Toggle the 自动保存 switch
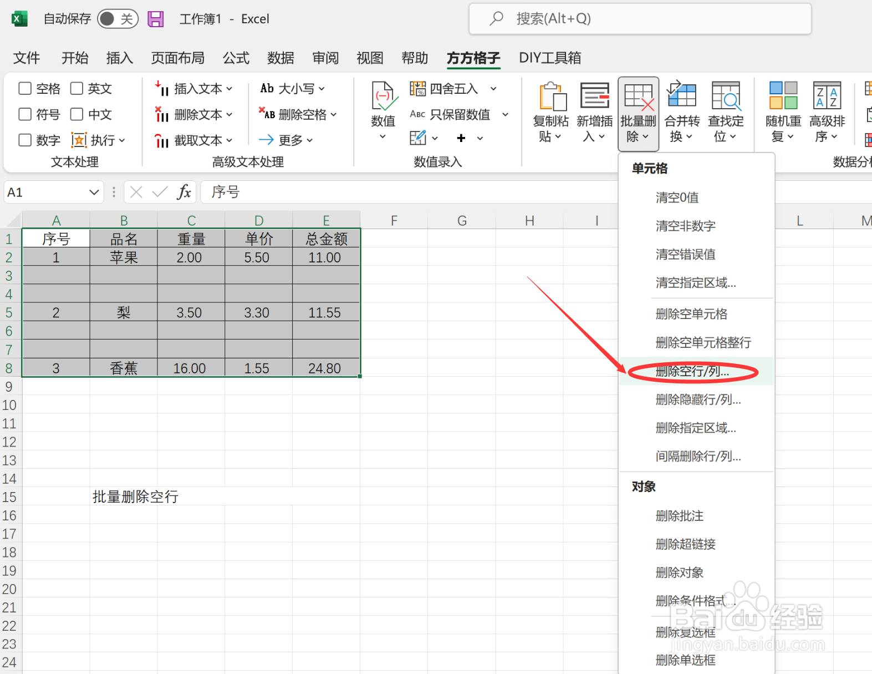872x674 pixels. [118, 19]
